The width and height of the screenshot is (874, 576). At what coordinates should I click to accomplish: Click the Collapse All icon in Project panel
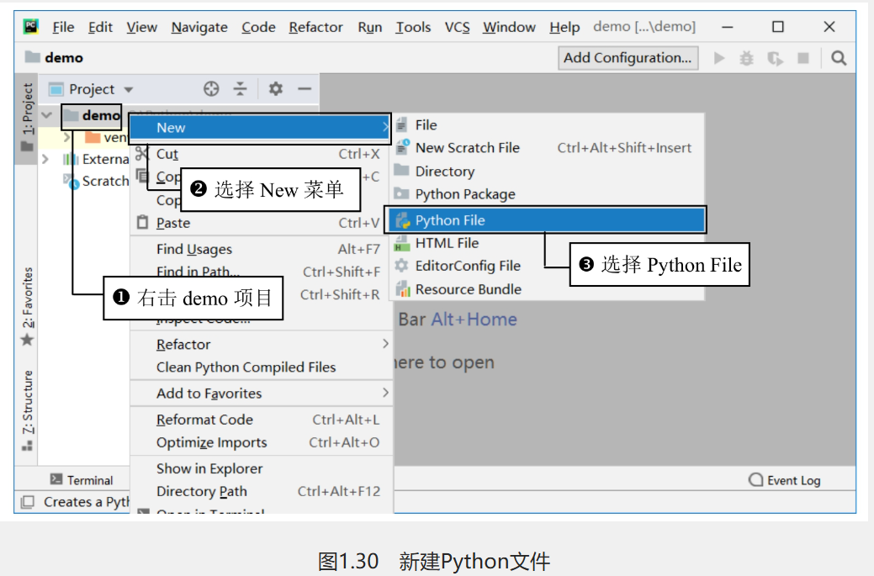241,88
